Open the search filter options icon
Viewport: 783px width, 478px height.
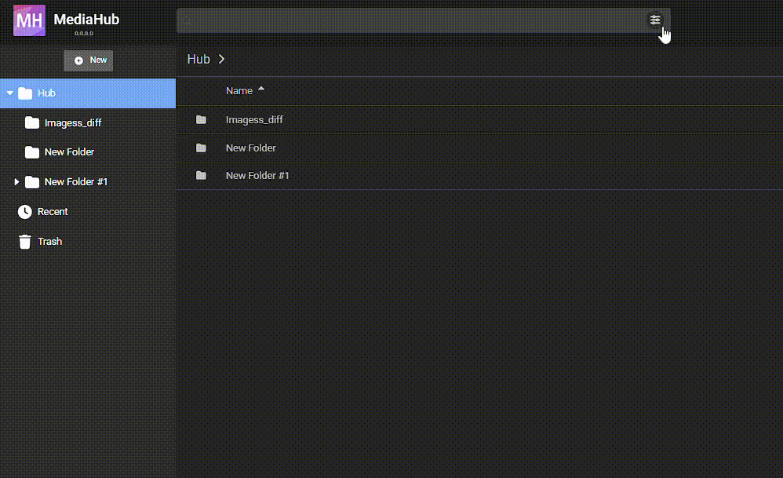click(655, 20)
